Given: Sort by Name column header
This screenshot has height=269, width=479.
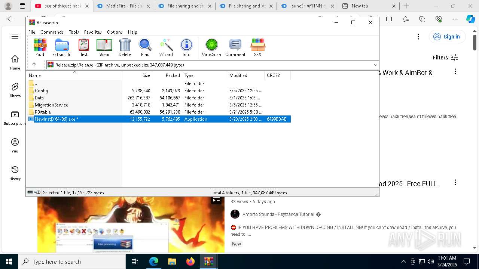Looking at the screenshot, I should click(x=74, y=75).
